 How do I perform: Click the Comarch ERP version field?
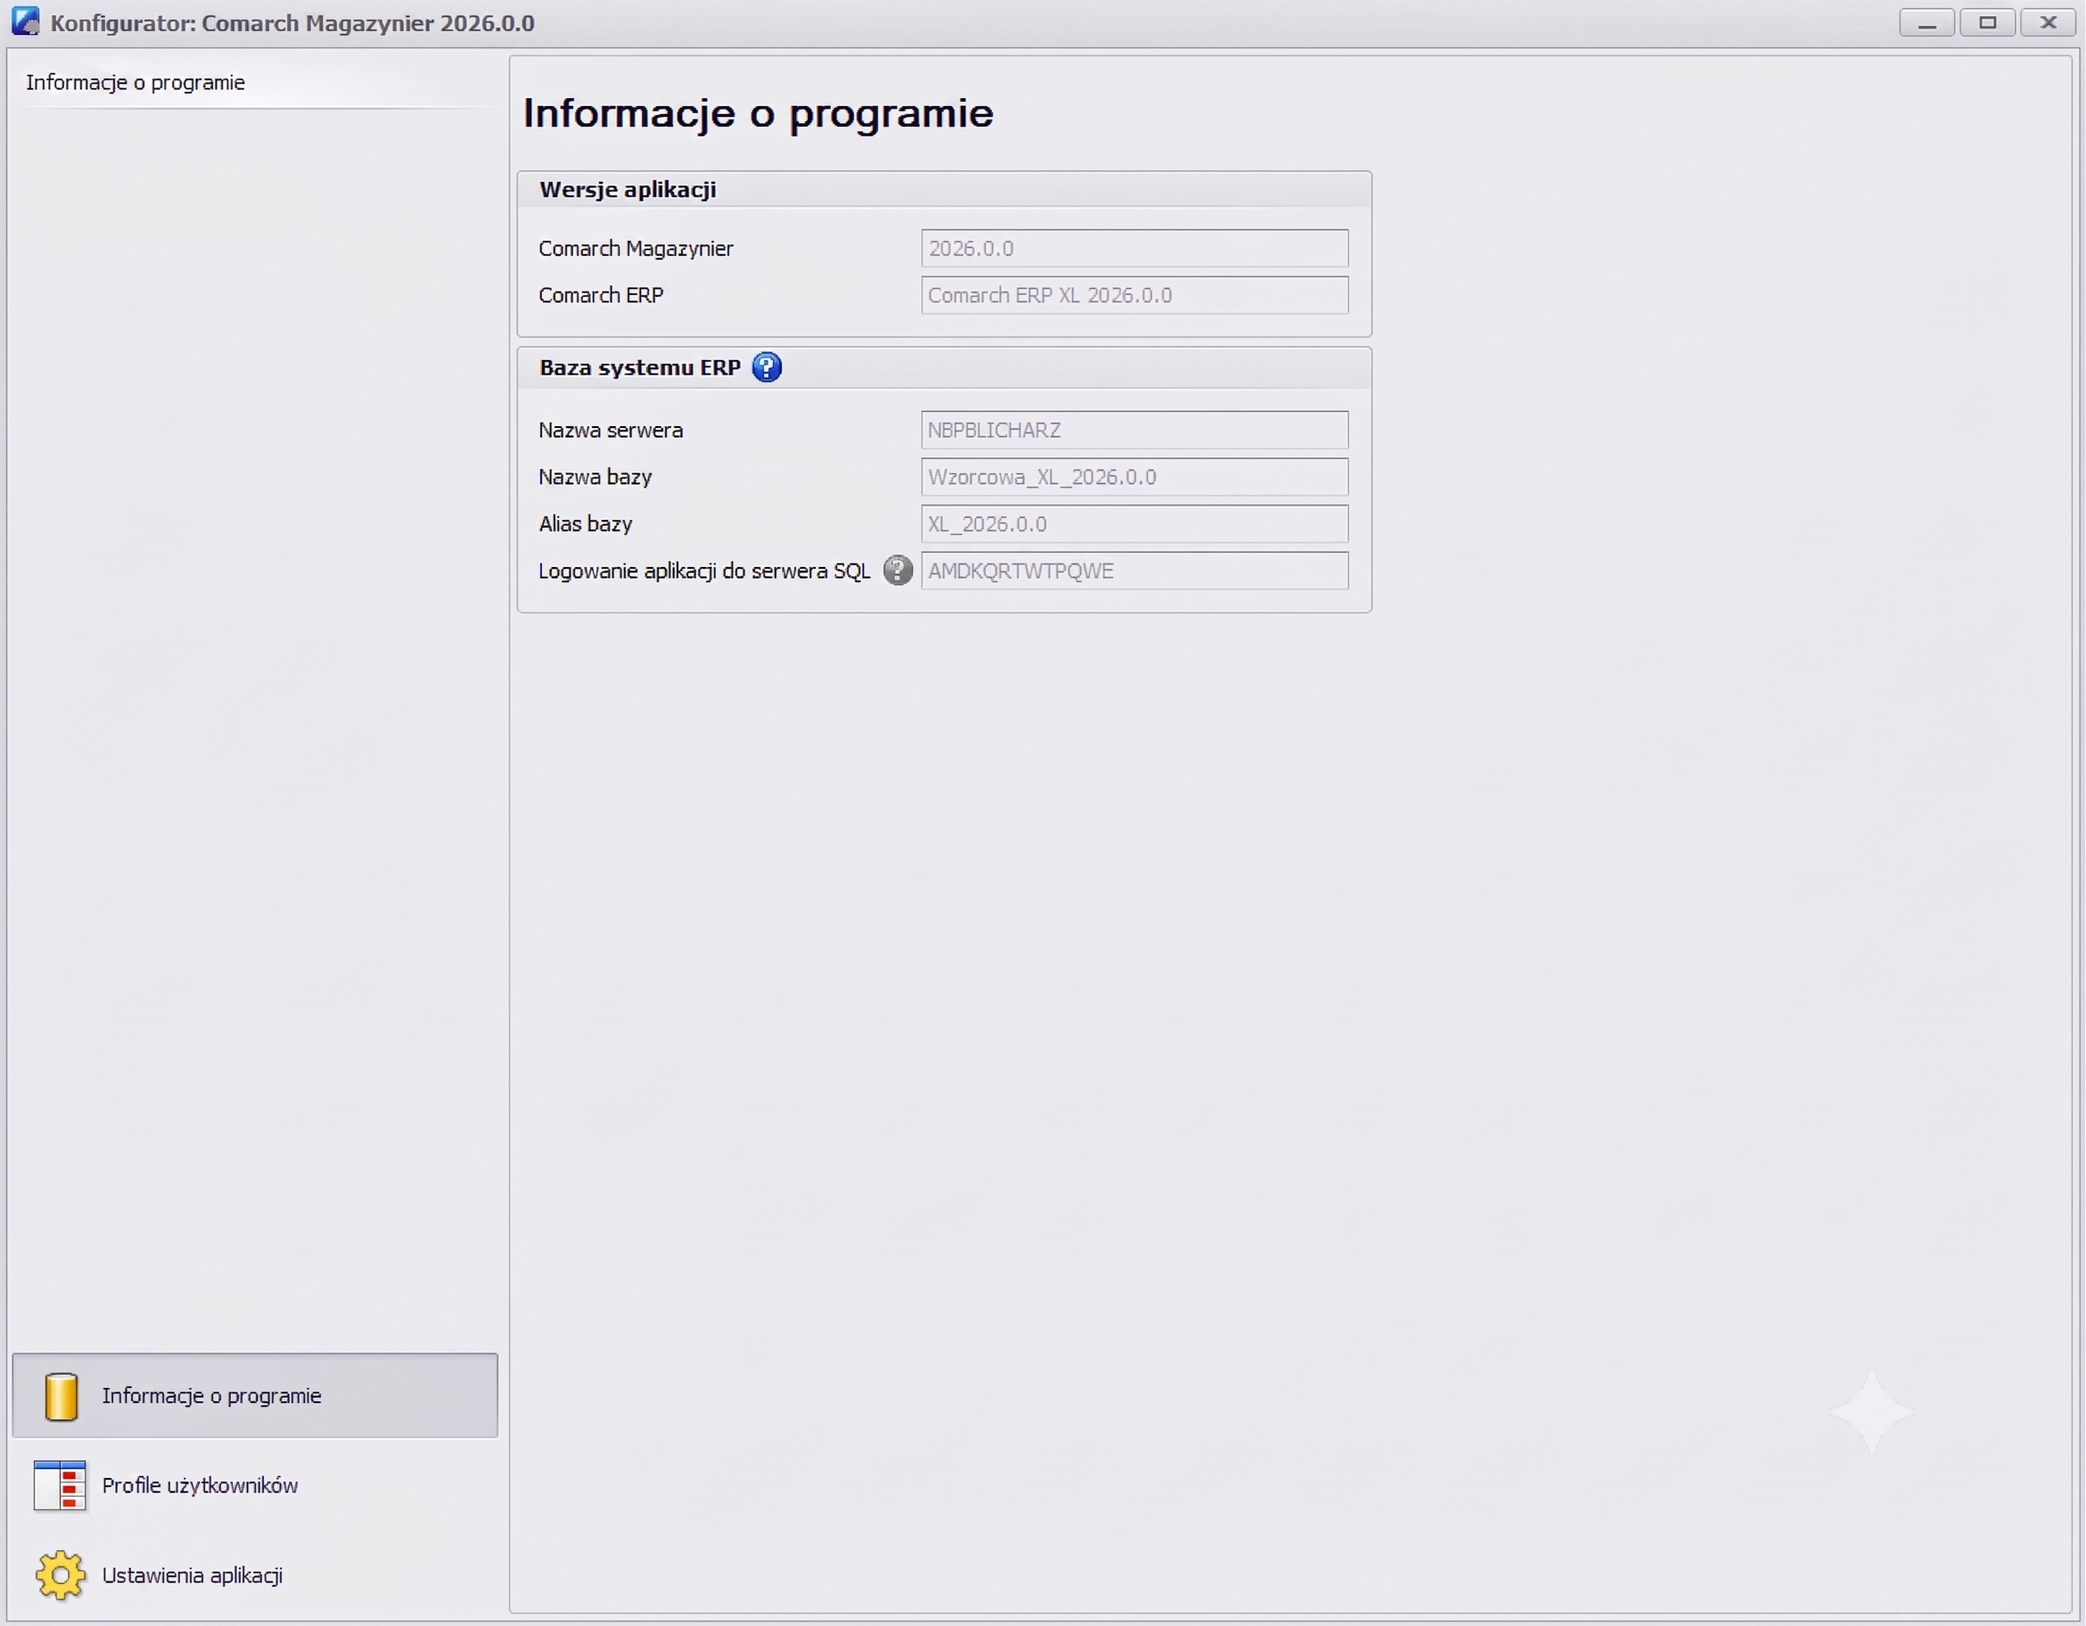click(x=1135, y=295)
